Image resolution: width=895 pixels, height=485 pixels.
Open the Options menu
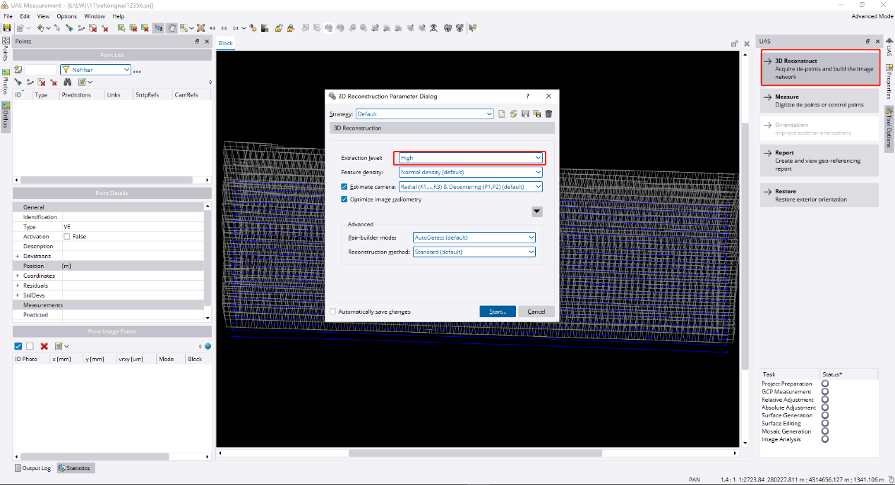[66, 16]
